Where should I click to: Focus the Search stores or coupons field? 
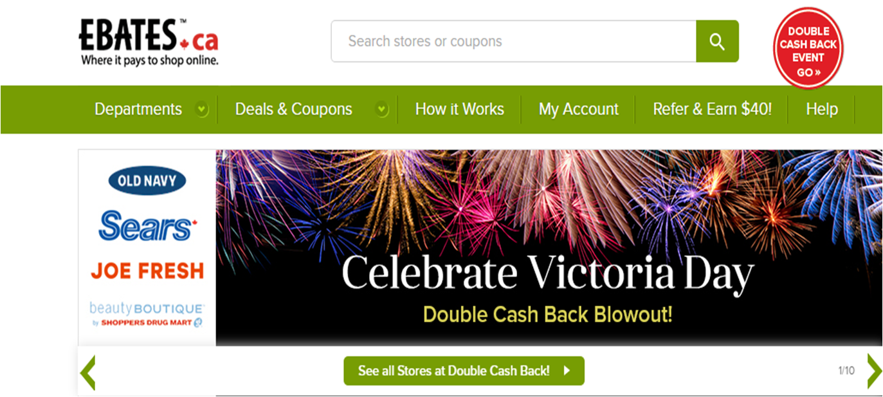coord(514,41)
